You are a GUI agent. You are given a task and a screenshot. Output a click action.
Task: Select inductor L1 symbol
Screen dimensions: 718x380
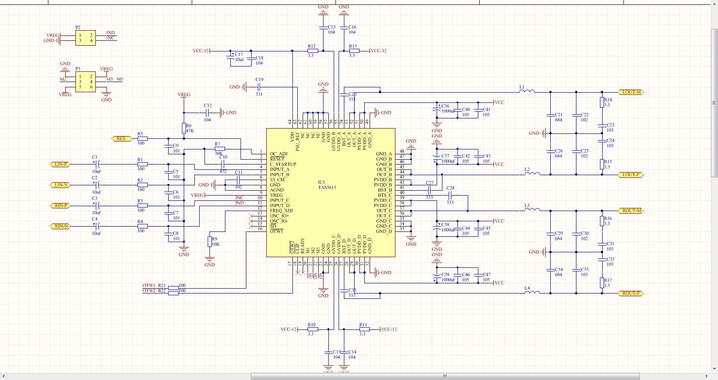(527, 91)
